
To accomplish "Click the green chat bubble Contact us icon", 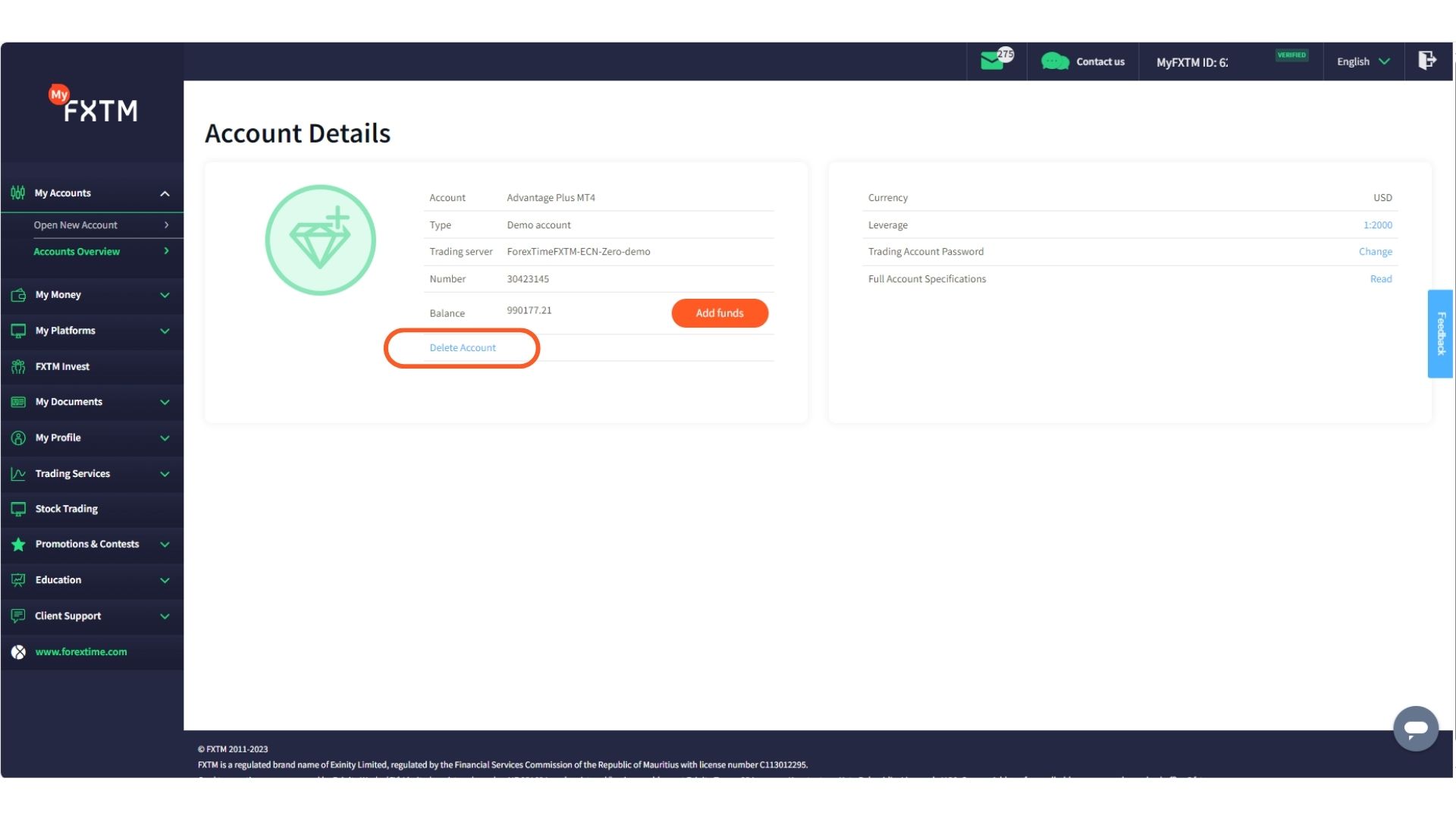I will click(1055, 61).
